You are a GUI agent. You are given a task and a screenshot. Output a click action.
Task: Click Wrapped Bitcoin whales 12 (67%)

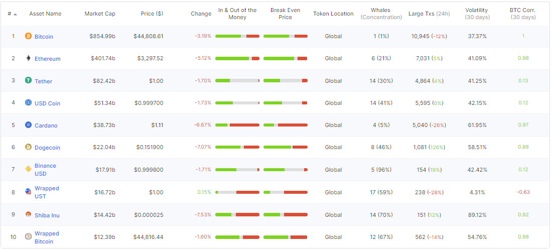click(x=381, y=236)
